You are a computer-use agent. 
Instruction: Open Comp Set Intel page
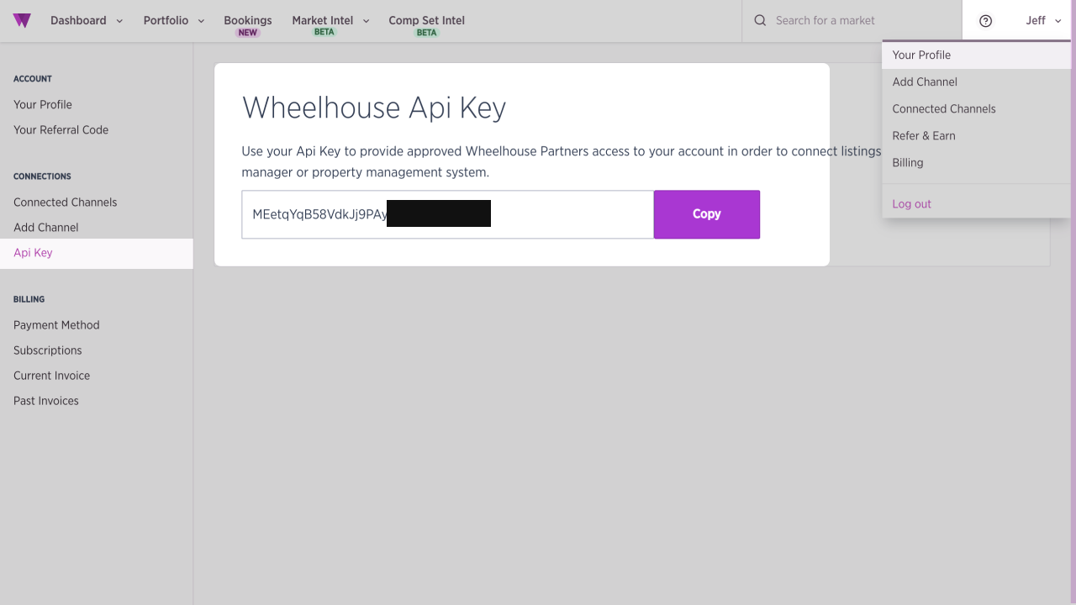[426, 21]
